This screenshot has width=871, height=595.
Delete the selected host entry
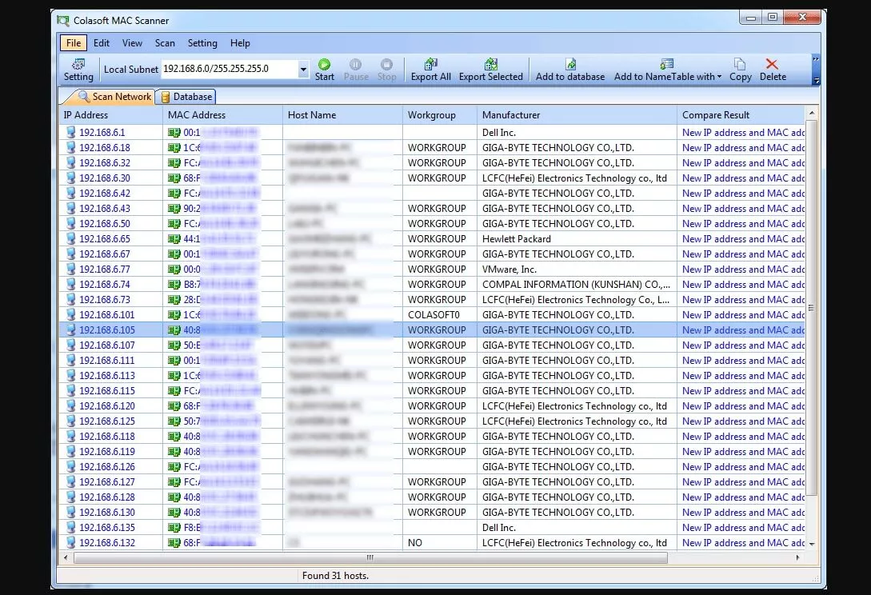[772, 70]
